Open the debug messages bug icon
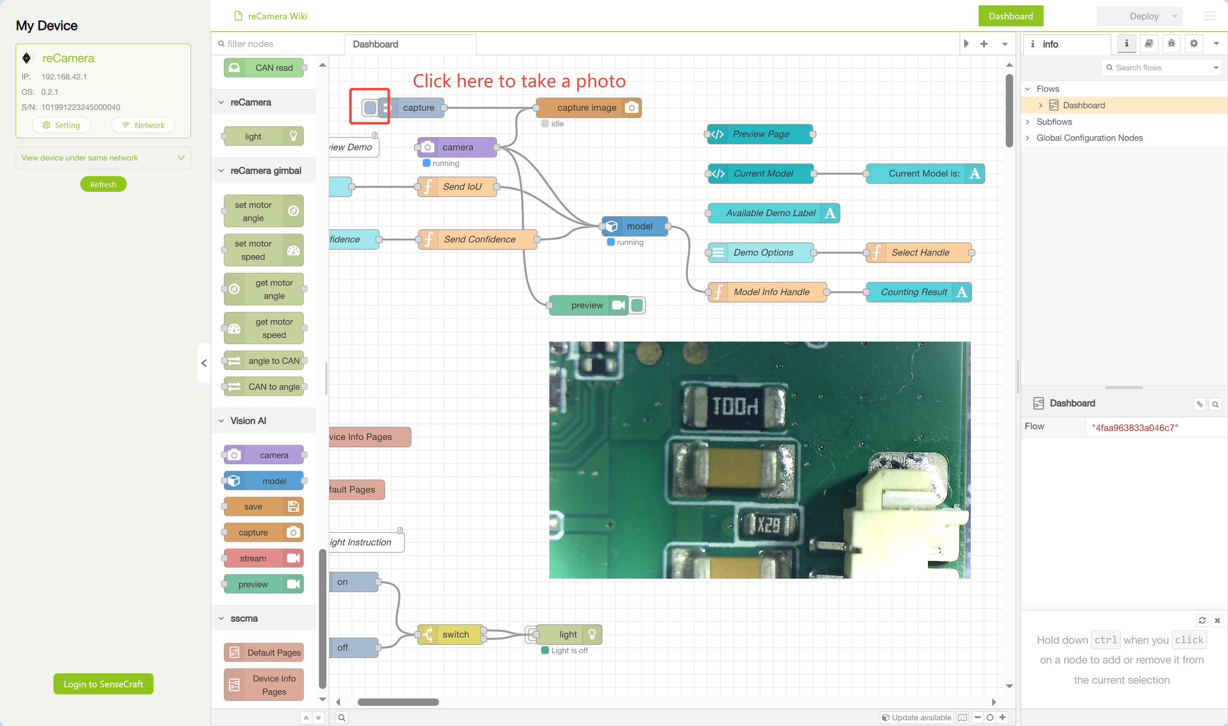Image resolution: width=1228 pixels, height=726 pixels. [x=1171, y=44]
